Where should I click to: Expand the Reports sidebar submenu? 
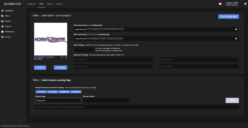click(x=24, y=21)
